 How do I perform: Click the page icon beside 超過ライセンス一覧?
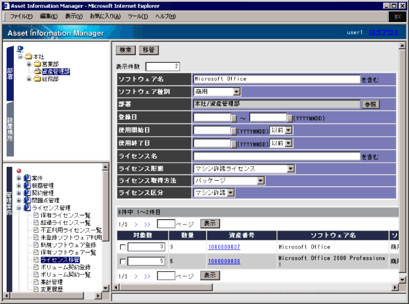[36, 223]
